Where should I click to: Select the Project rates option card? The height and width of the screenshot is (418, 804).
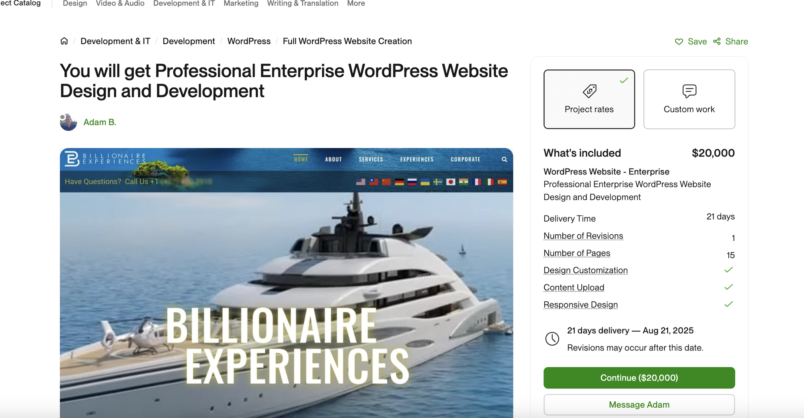click(589, 99)
